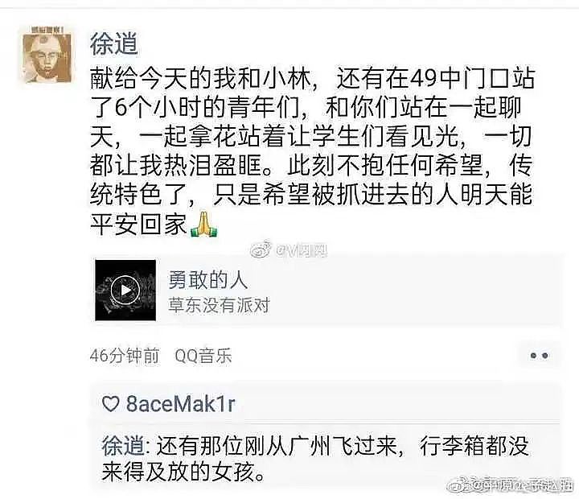The width and height of the screenshot is (579, 499).
Task: Tap 徐道's name in the comment
Action: pyautogui.click(x=123, y=446)
